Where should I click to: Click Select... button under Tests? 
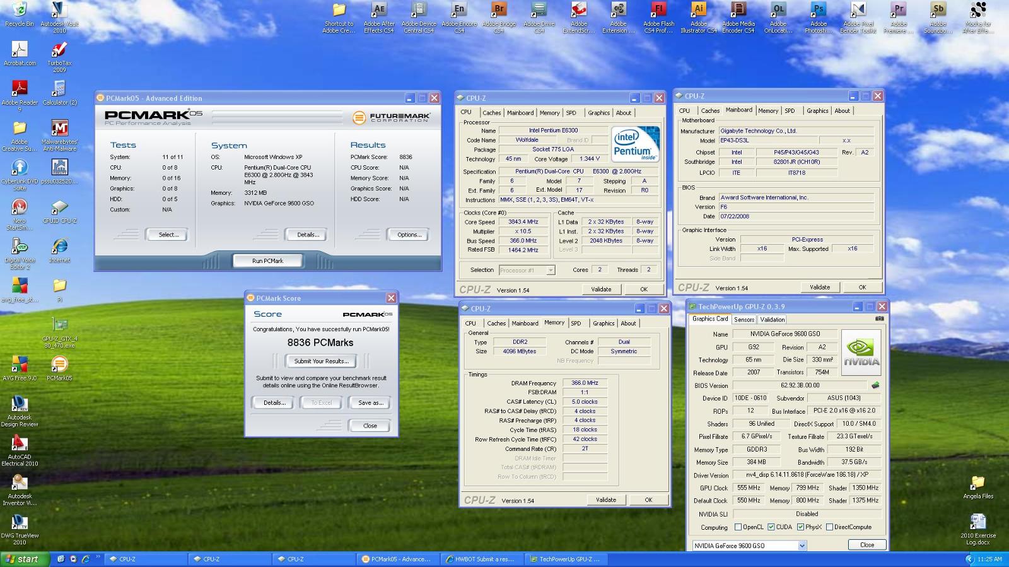click(x=168, y=235)
